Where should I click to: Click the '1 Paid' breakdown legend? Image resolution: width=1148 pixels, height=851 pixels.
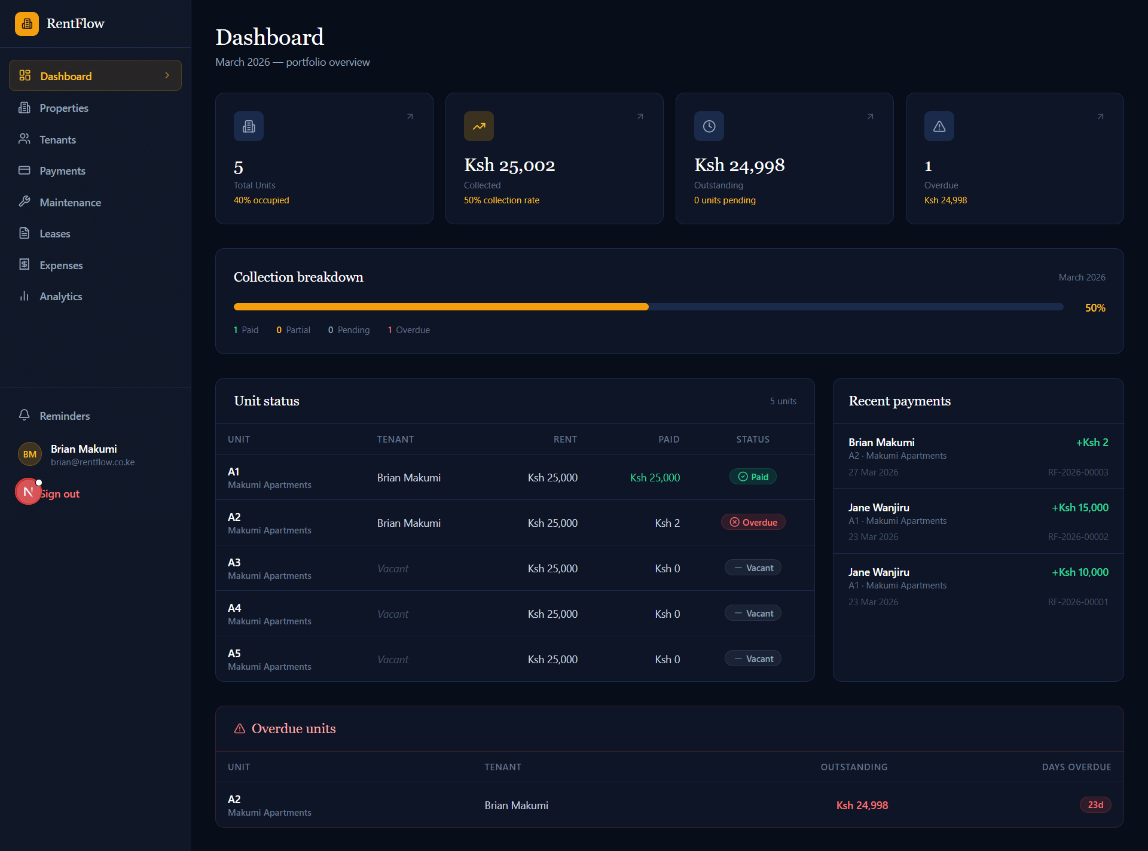click(x=246, y=330)
